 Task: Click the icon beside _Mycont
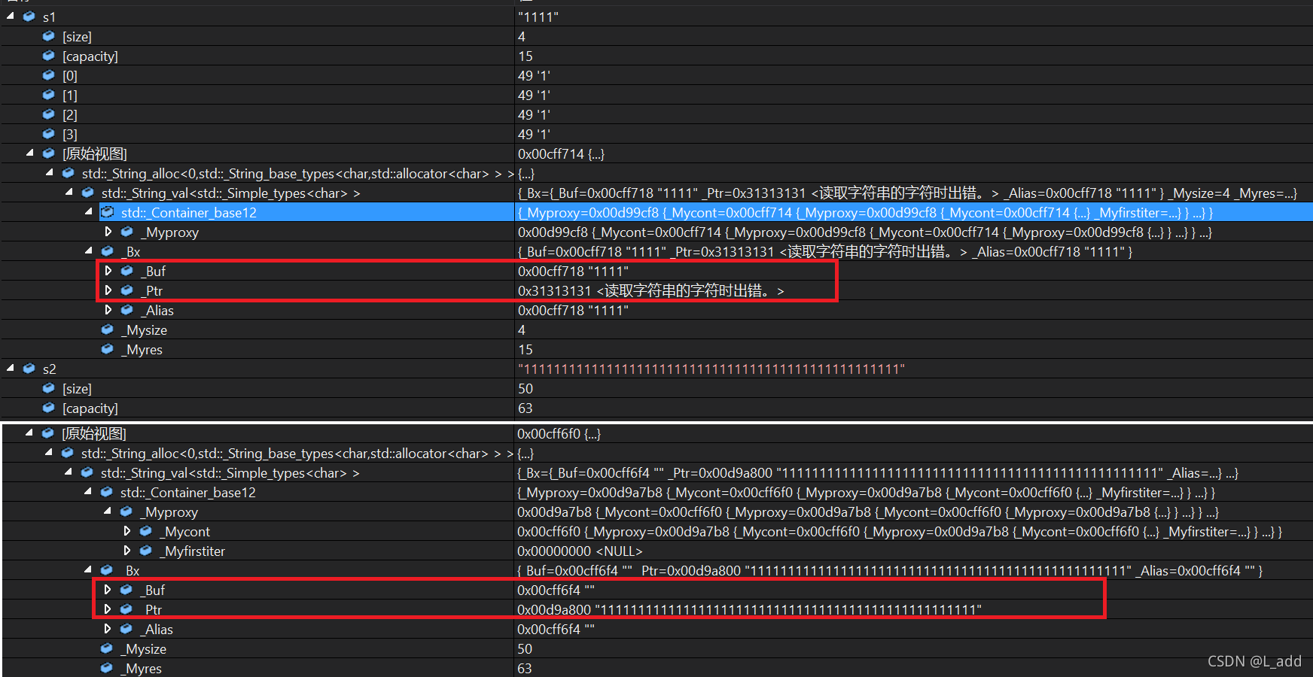[x=146, y=531]
